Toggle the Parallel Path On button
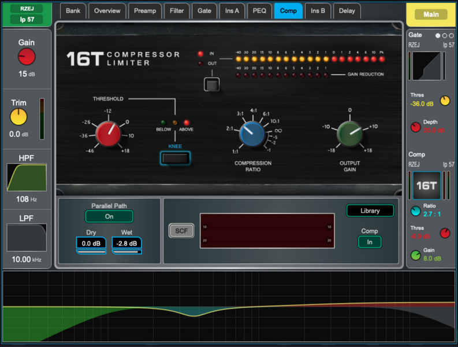 pyautogui.click(x=109, y=216)
